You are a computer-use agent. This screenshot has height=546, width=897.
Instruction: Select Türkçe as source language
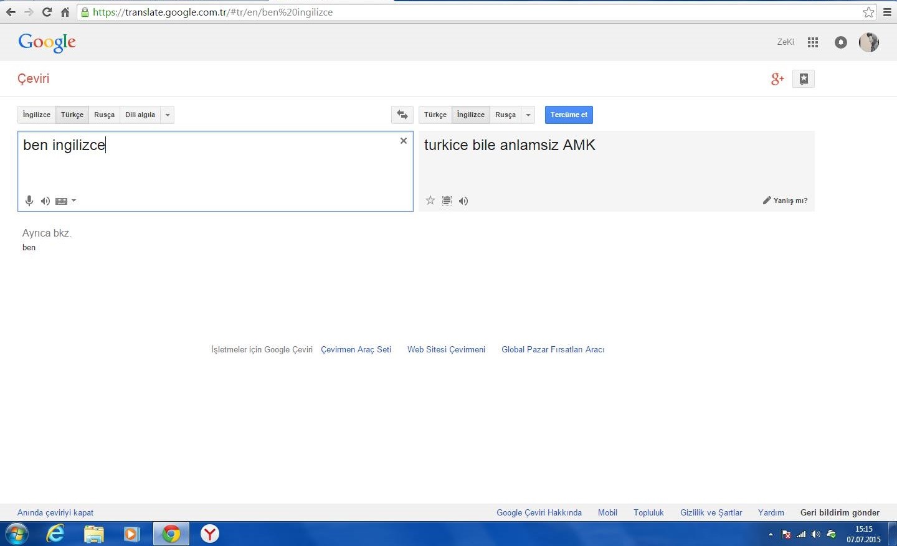(x=72, y=115)
